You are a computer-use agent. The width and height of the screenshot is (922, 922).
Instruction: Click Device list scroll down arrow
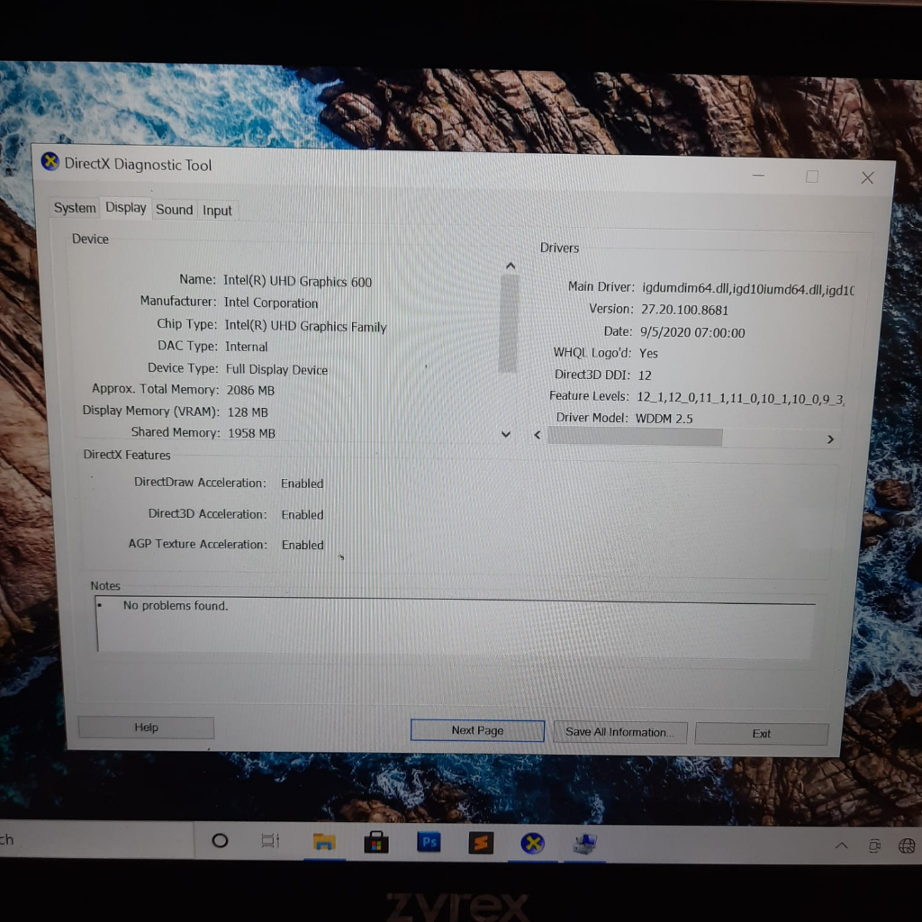(506, 435)
